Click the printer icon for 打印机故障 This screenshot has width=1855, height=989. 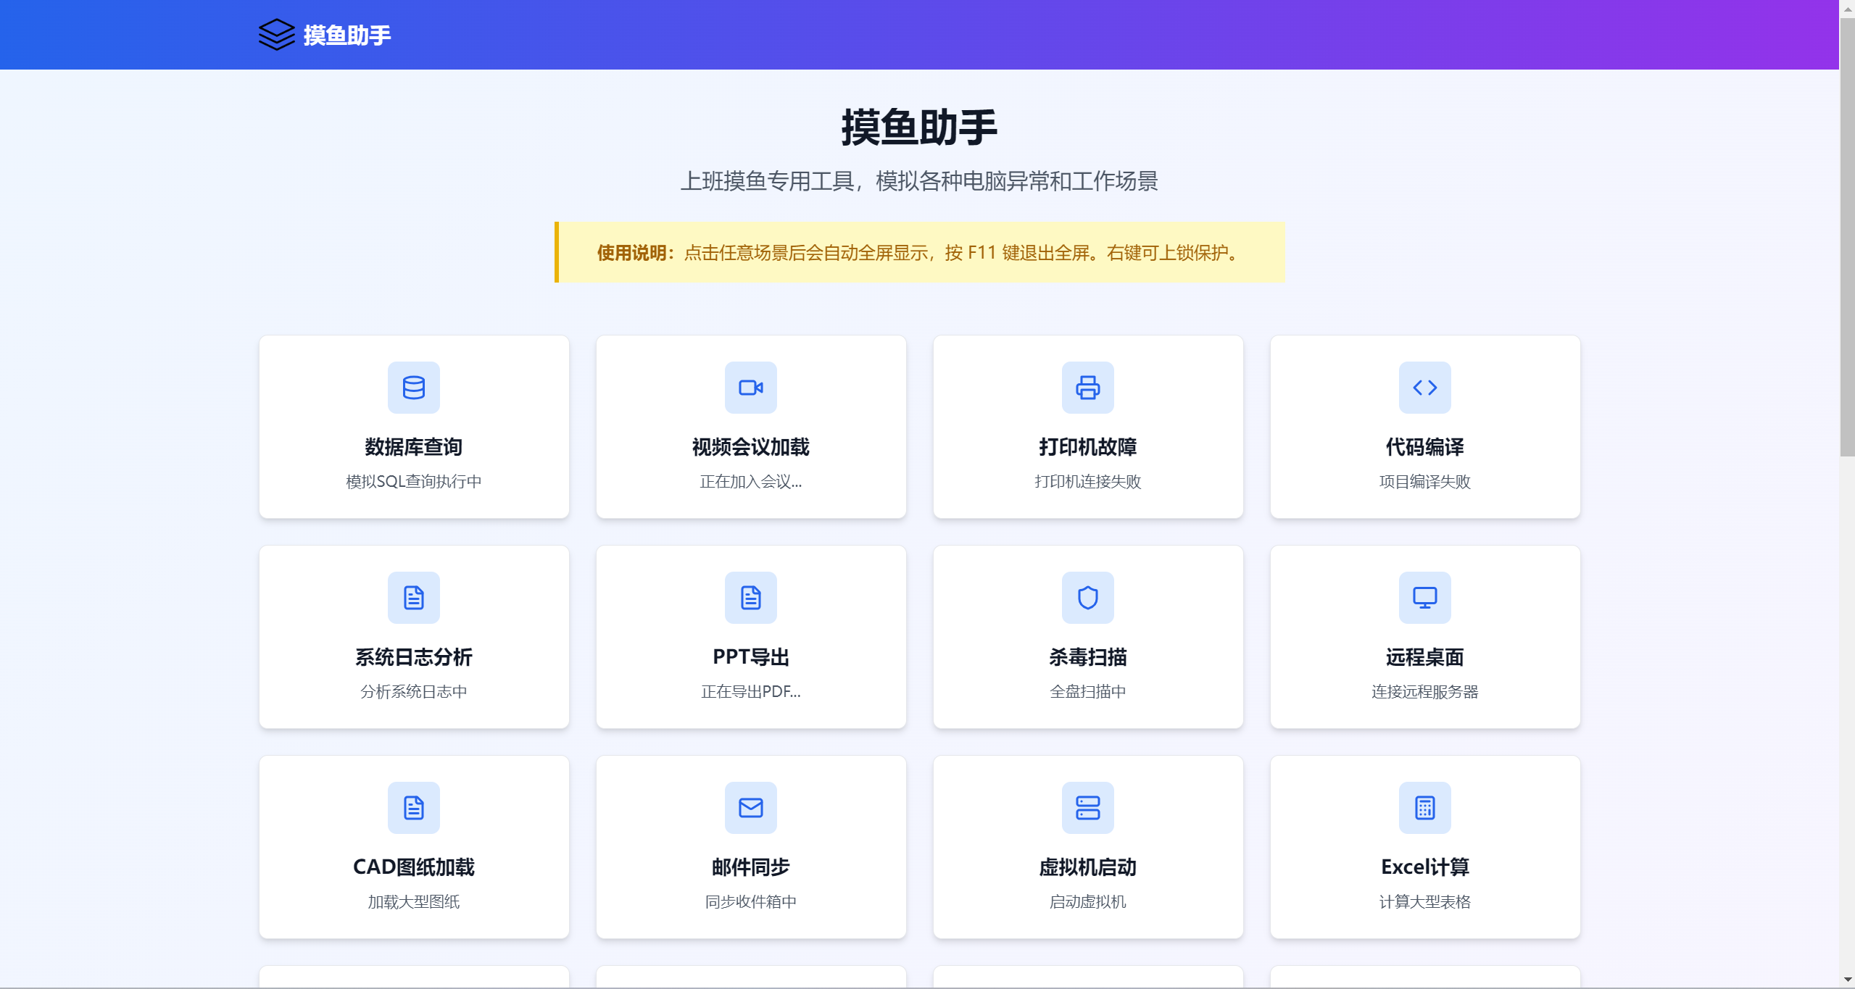tap(1087, 388)
